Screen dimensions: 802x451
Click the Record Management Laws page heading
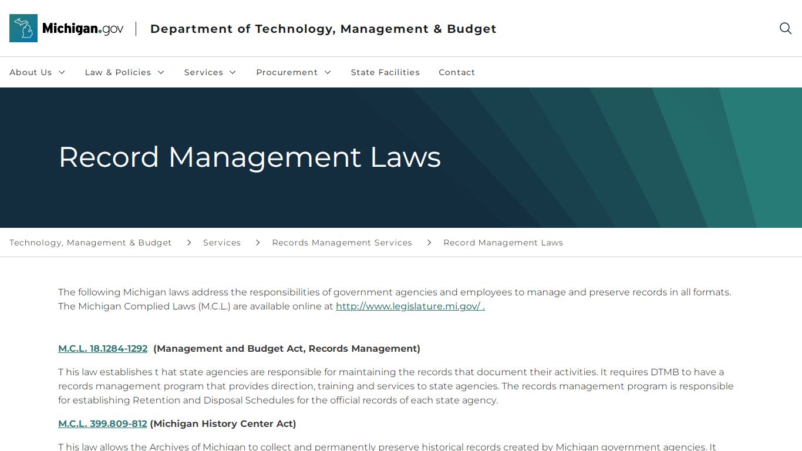pos(250,157)
